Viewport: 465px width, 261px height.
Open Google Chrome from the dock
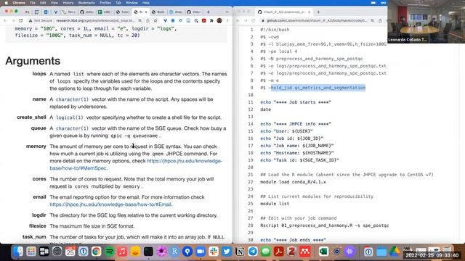[96, 252]
